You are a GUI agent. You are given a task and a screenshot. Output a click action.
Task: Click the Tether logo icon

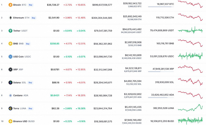tap(10, 31)
